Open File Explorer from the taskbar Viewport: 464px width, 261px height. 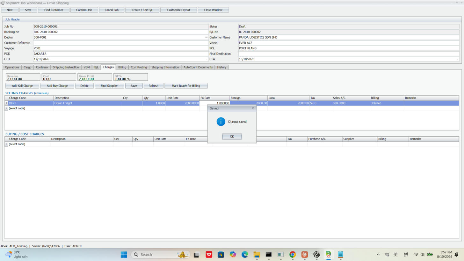(x=257, y=254)
